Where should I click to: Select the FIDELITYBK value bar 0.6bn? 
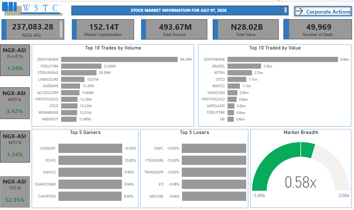tap(231, 113)
